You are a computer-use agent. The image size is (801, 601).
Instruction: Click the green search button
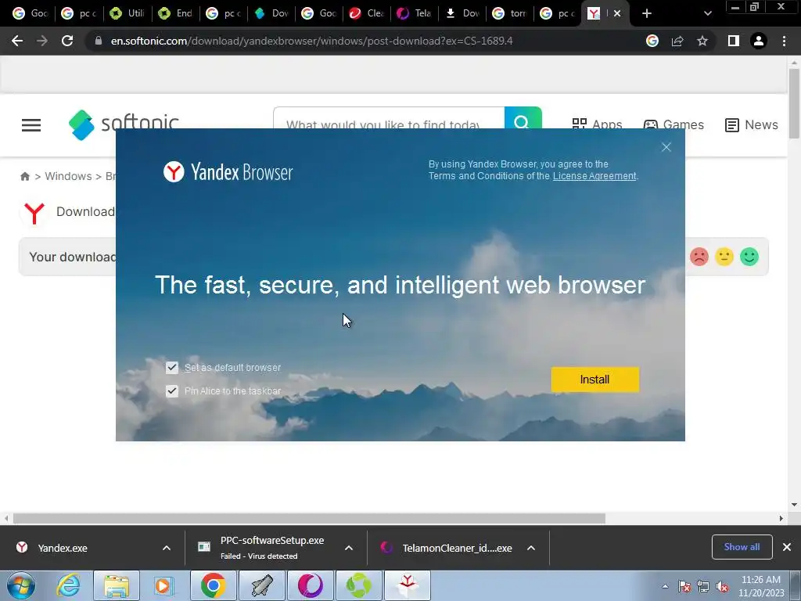tap(523, 118)
